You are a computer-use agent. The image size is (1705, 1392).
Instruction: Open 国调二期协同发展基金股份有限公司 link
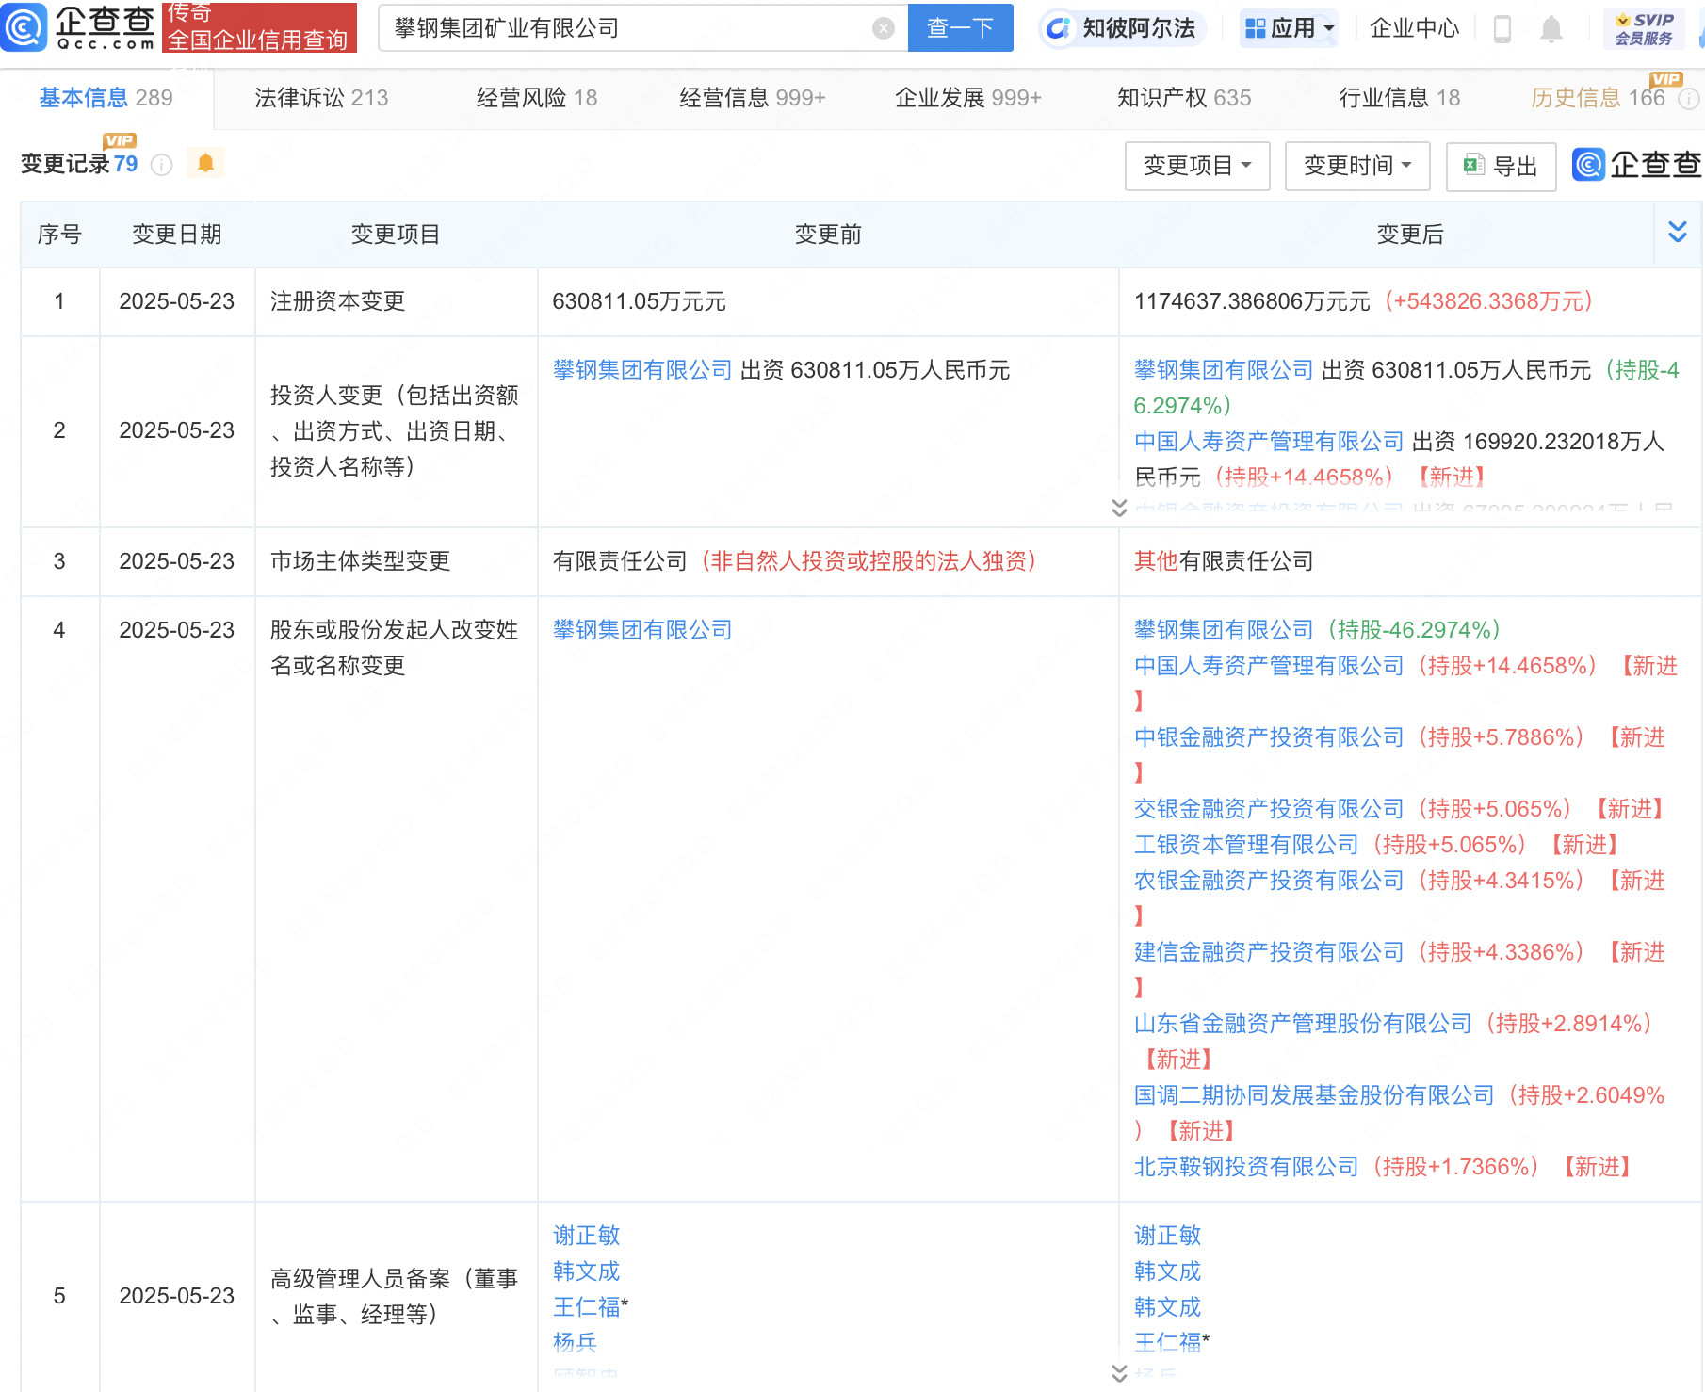1314,1095
